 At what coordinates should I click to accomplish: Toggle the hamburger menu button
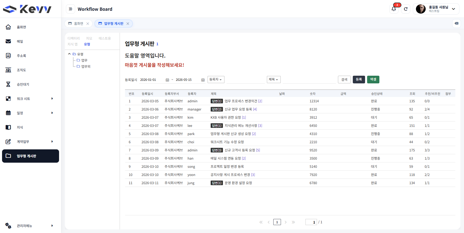[x=71, y=9]
